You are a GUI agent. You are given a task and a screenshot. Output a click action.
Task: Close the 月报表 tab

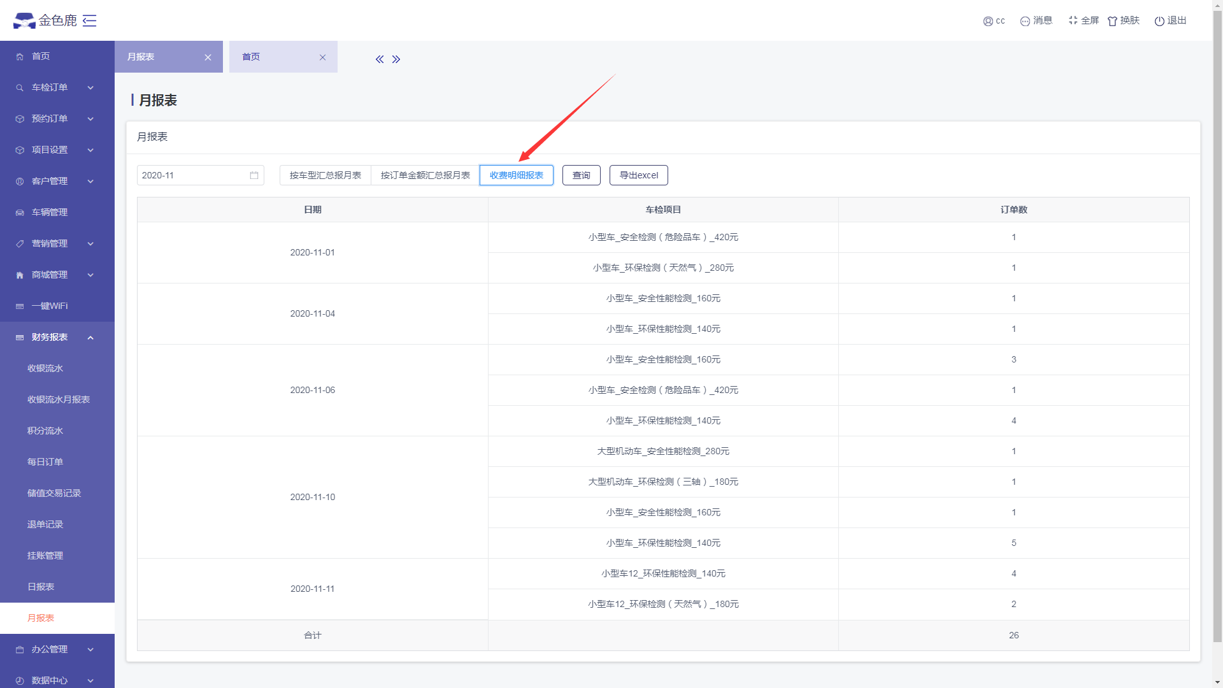(208, 57)
